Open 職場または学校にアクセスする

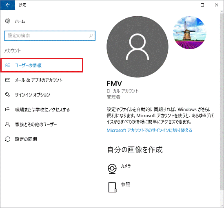click(42, 109)
